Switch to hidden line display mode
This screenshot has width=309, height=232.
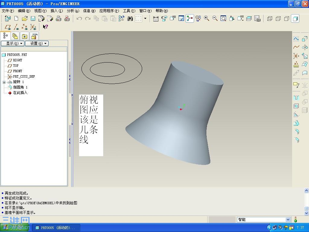[x=278, y=18]
